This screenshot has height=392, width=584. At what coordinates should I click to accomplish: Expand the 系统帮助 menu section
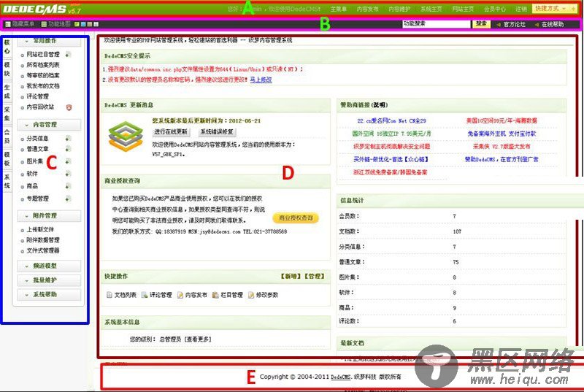49,294
